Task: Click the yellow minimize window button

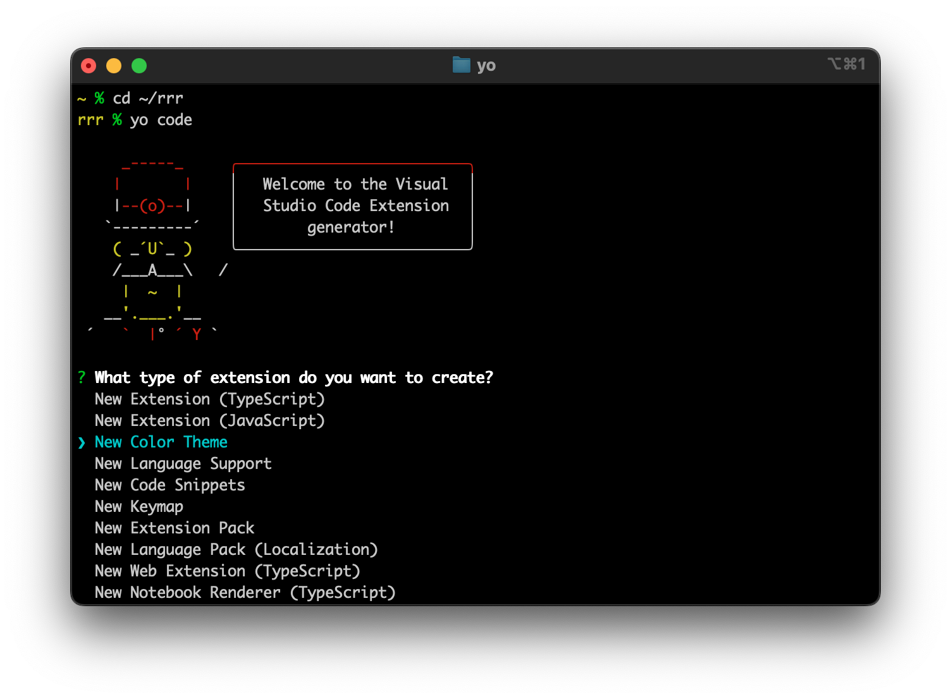Action: coord(114,66)
